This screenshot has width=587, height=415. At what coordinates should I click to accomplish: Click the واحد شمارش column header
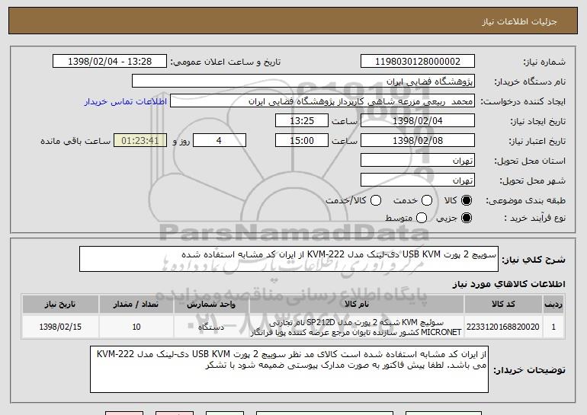211,304
